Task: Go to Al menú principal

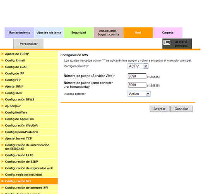Action: pyautogui.click(x=177, y=44)
